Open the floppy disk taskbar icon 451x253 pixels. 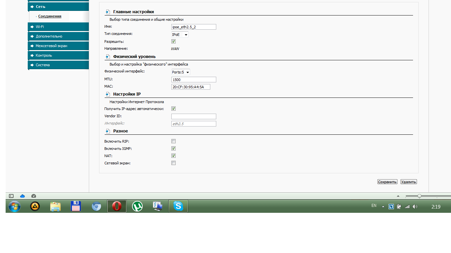76,206
